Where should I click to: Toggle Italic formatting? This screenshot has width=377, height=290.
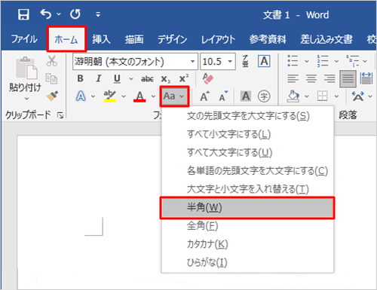pos(99,78)
